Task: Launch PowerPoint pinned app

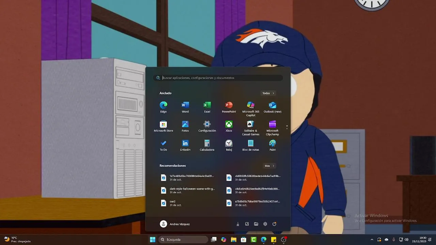Action: click(229, 107)
